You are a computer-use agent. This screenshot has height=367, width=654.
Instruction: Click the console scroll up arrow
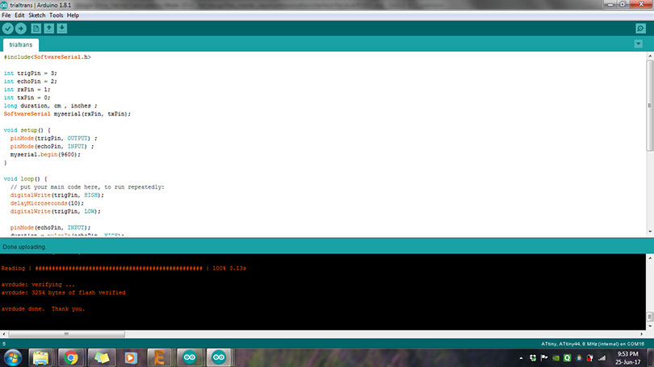(x=650, y=258)
